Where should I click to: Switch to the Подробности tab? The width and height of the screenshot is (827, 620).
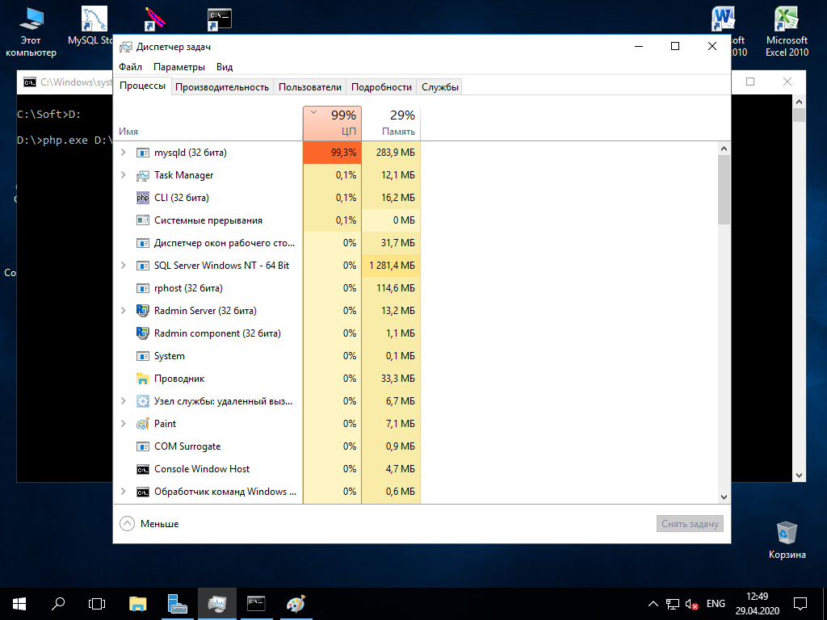coord(381,87)
